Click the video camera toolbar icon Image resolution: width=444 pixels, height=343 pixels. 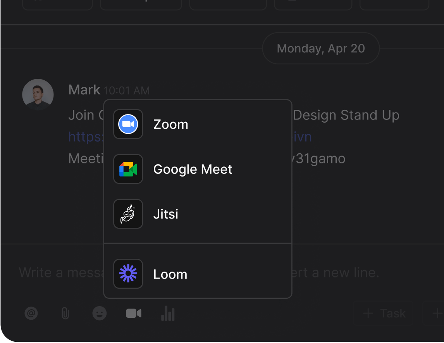(134, 313)
